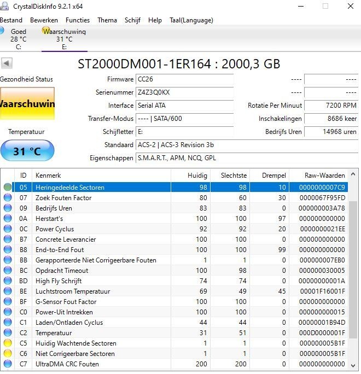Click the Firmware field CC26
This screenshot has height=374, width=361.
184,79
